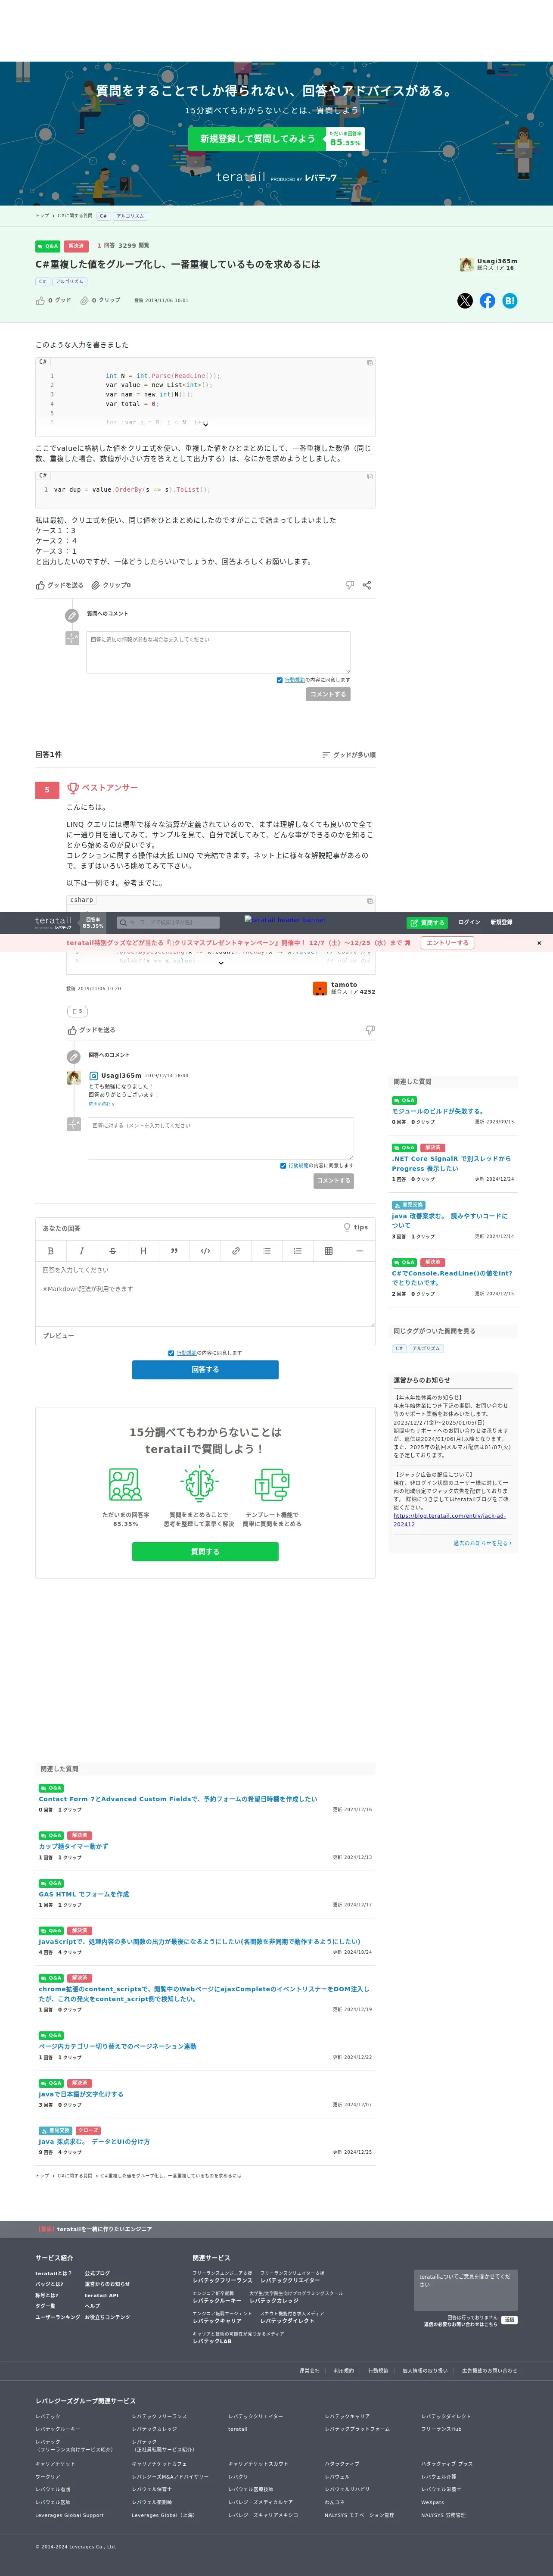Open Usagi365m avatar in question header

(x=466, y=265)
